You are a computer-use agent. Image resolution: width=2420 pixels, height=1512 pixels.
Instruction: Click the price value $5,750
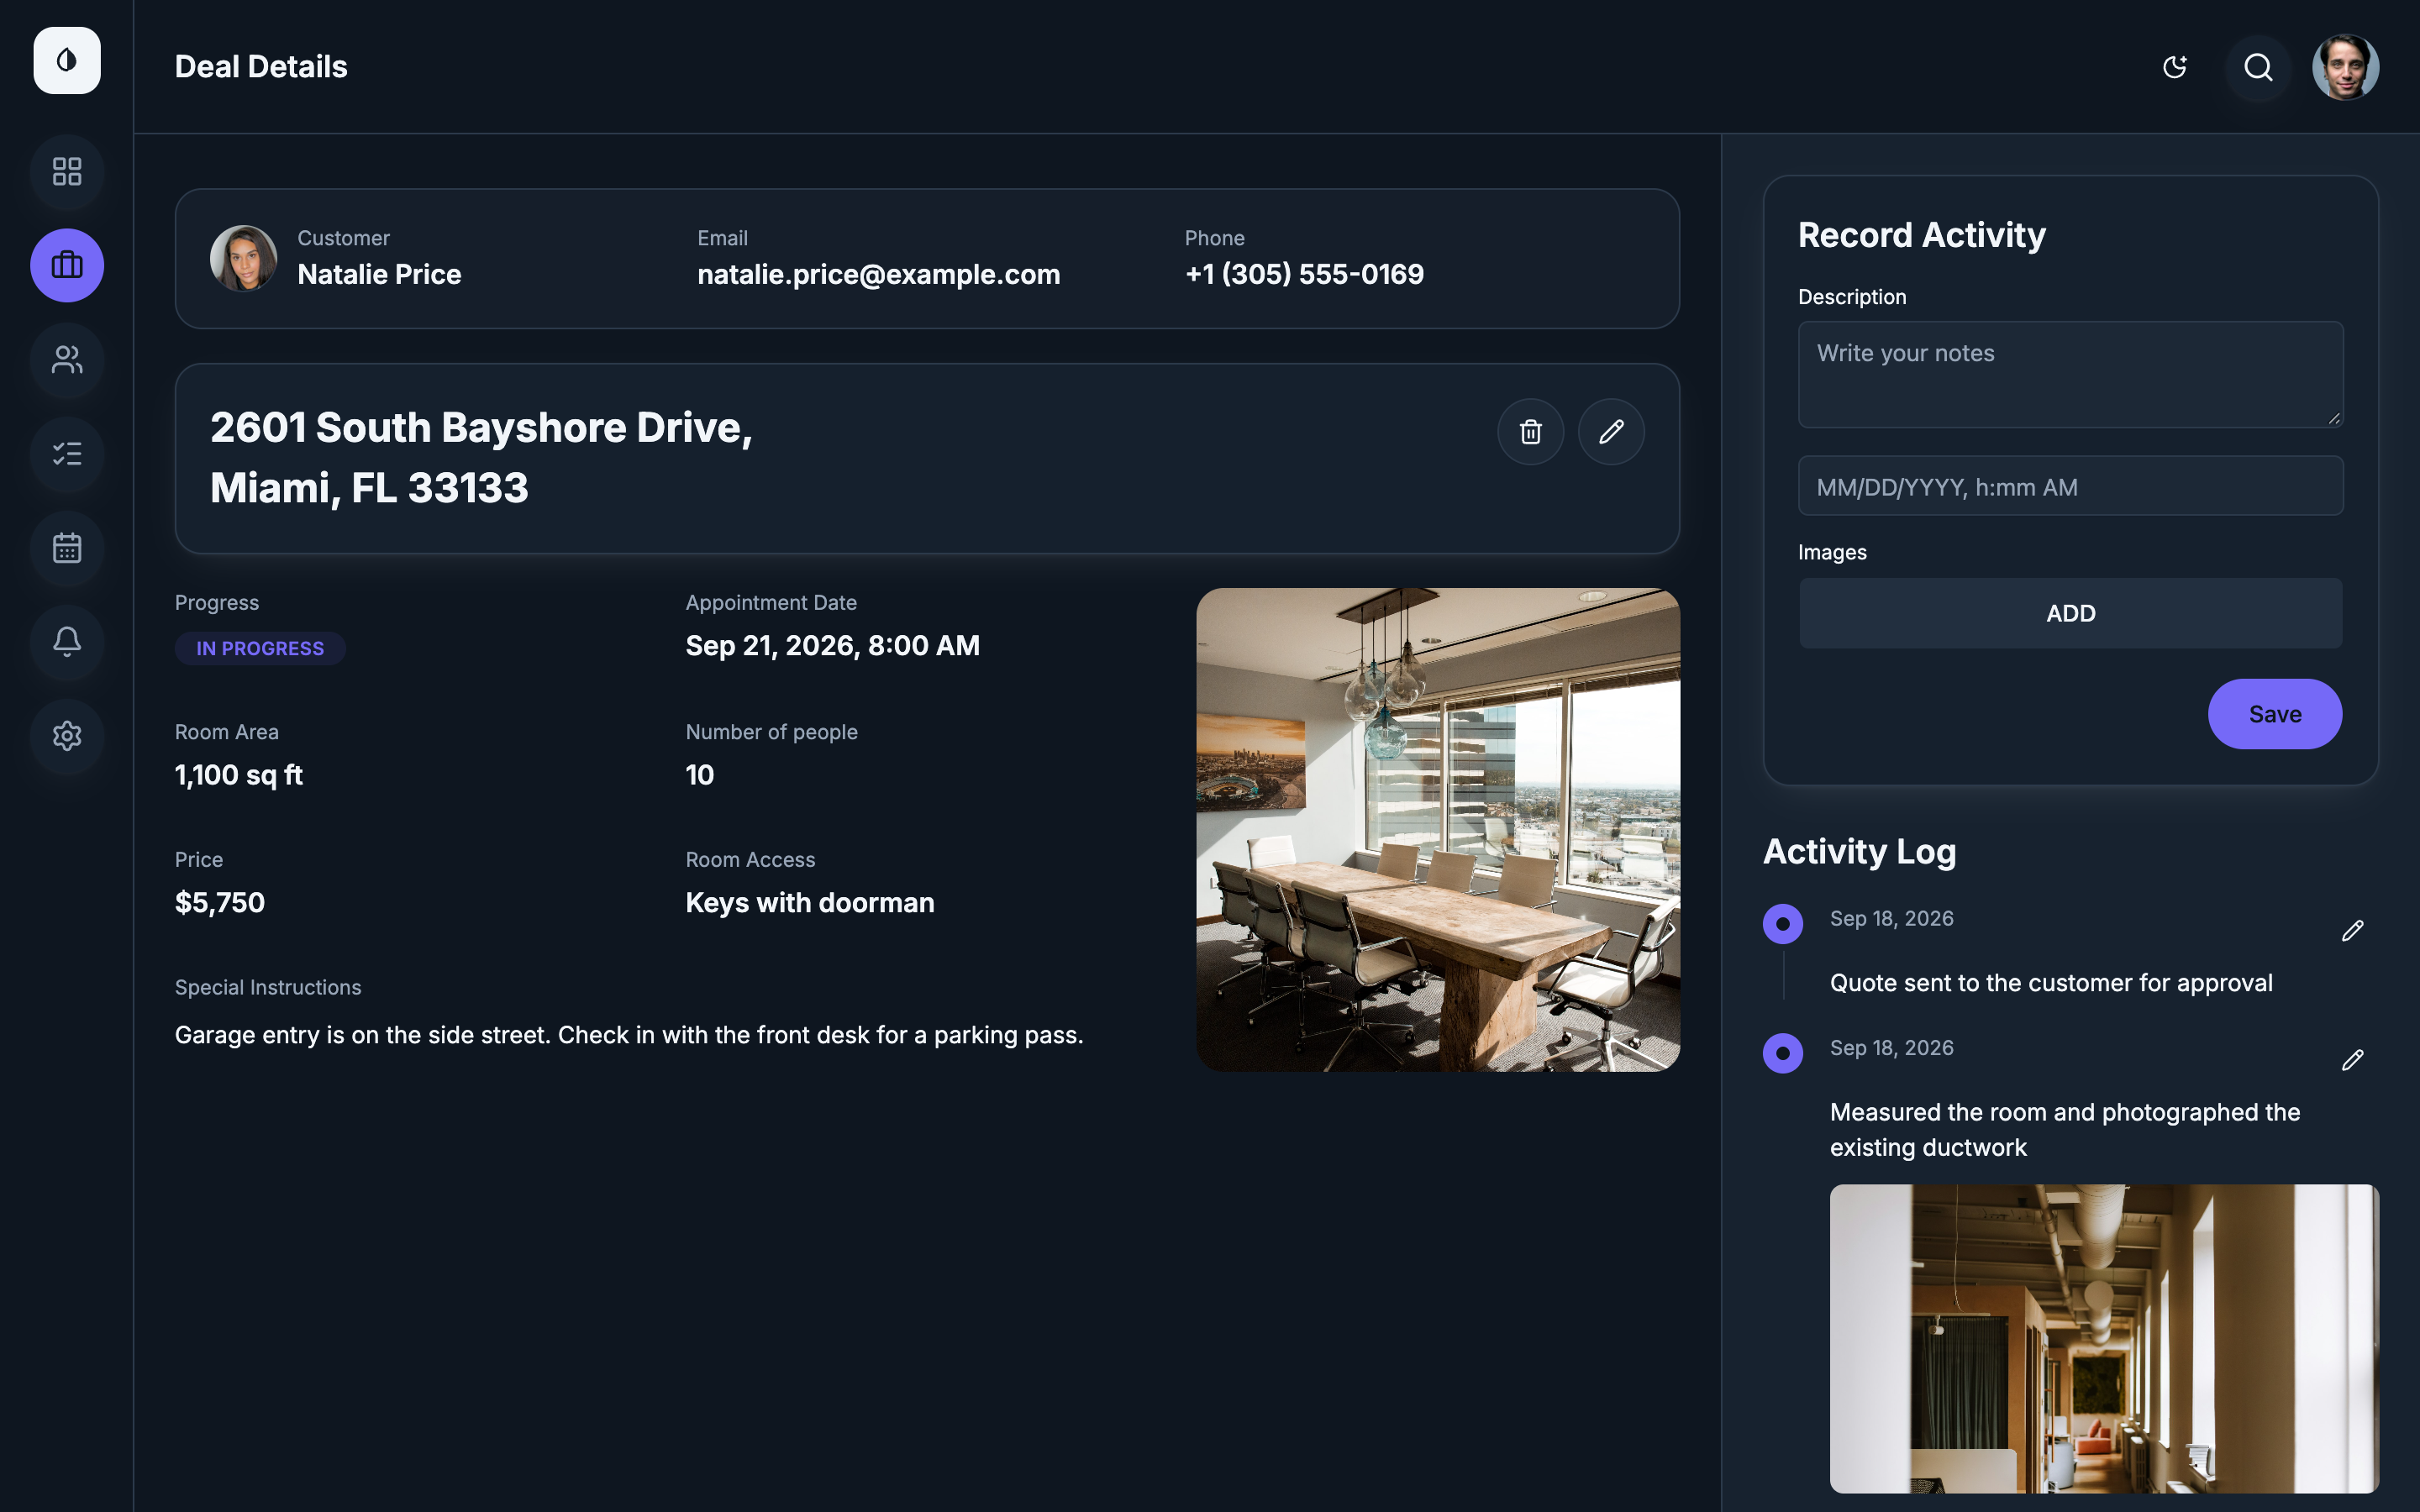[220, 903]
